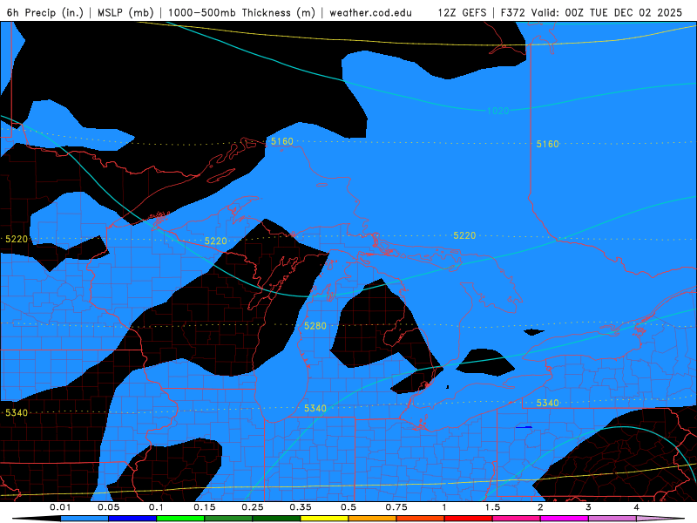Click the '5220' label over Ontario east side
The image size is (697, 523).
(x=464, y=235)
